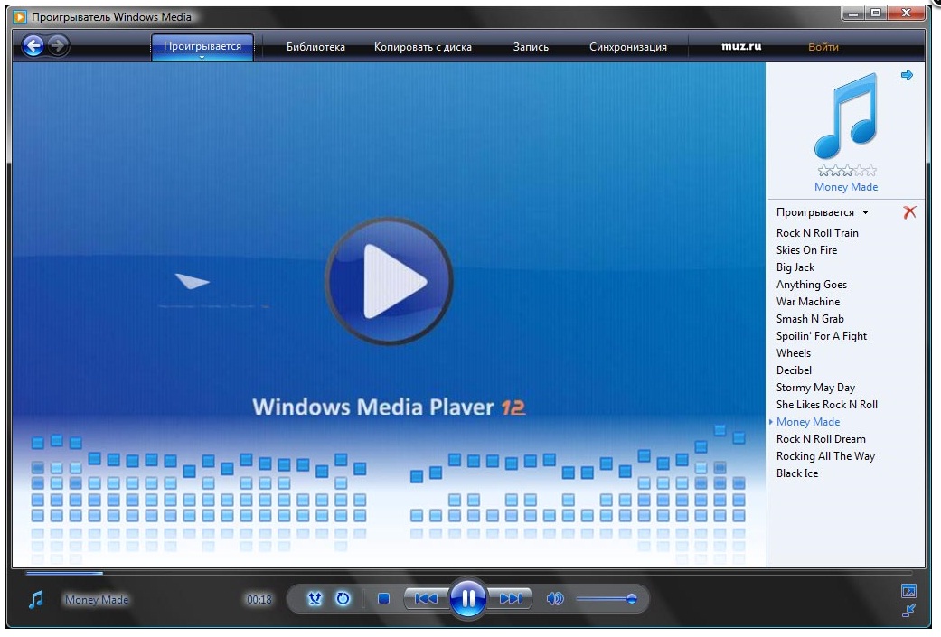
Task: Open the muz.ru store tab
Action: [x=741, y=46]
